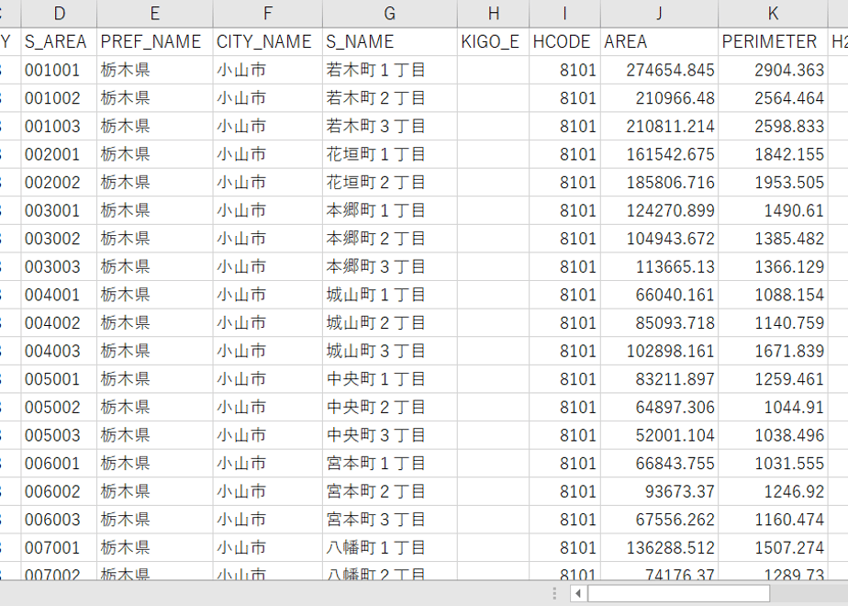Select the S_AREA header cell
848x606 pixels.
59,41
